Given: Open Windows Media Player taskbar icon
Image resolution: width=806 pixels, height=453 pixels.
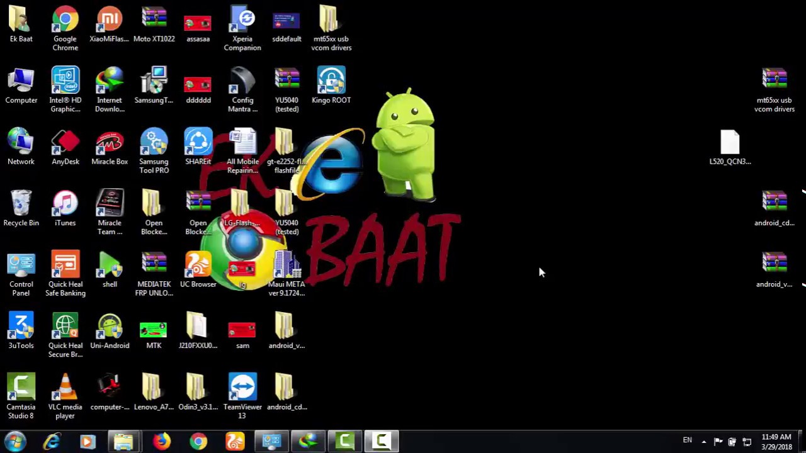Looking at the screenshot, I should 88,441.
